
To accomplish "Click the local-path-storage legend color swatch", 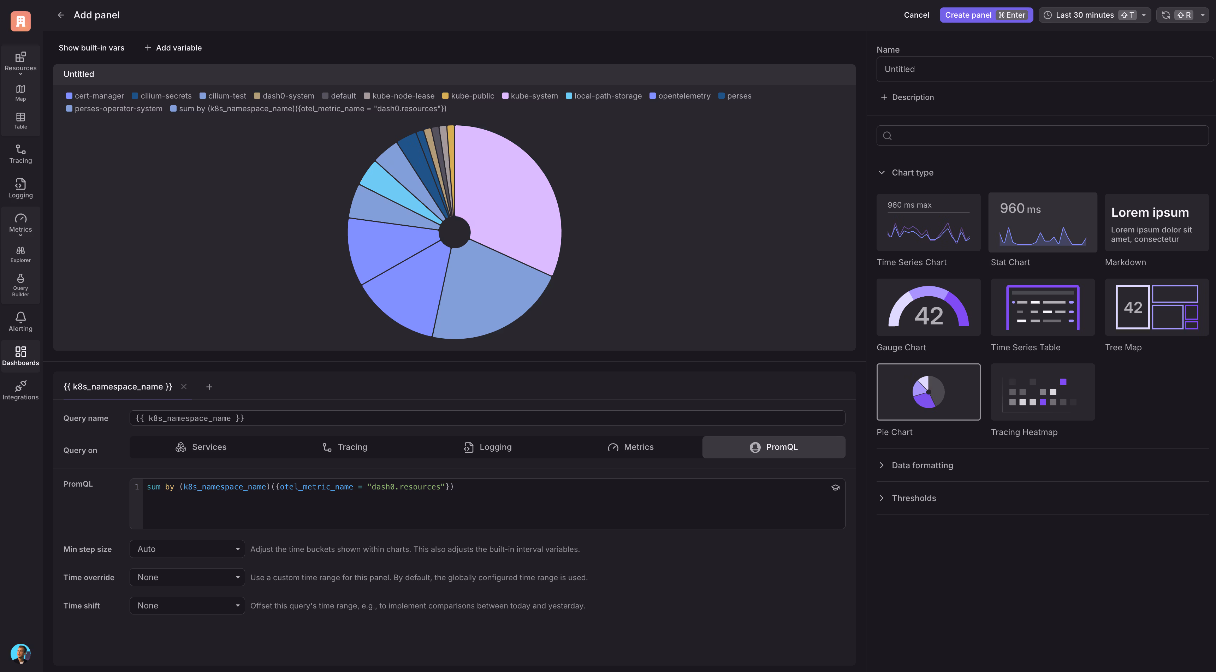I will pyautogui.click(x=569, y=96).
